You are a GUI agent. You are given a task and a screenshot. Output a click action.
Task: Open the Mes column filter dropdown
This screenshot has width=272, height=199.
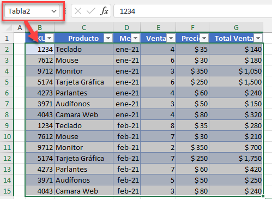click(135, 38)
